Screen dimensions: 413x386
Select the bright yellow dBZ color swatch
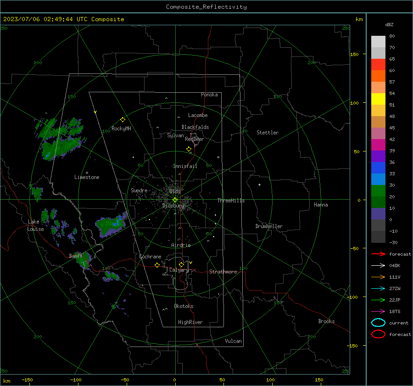coord(378,99)
